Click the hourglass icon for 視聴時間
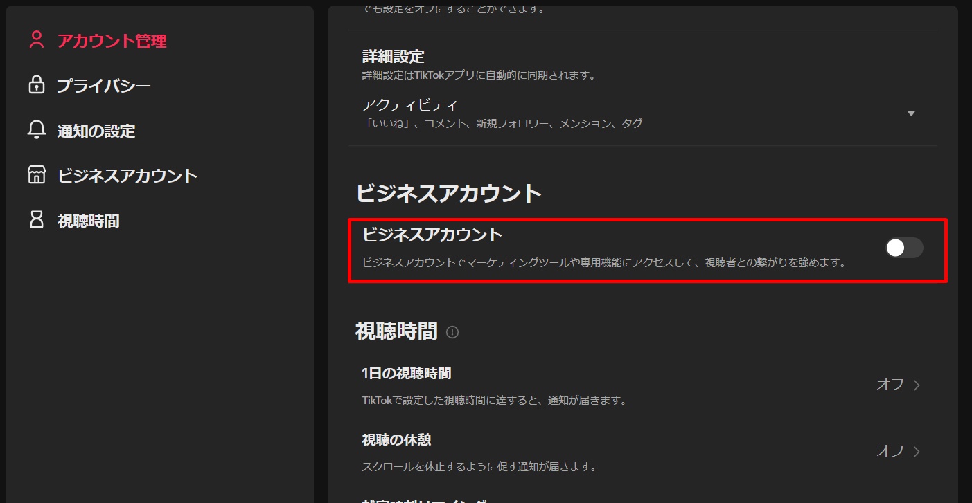This screenshot has height=503, width=972. [x=36, y=220]
